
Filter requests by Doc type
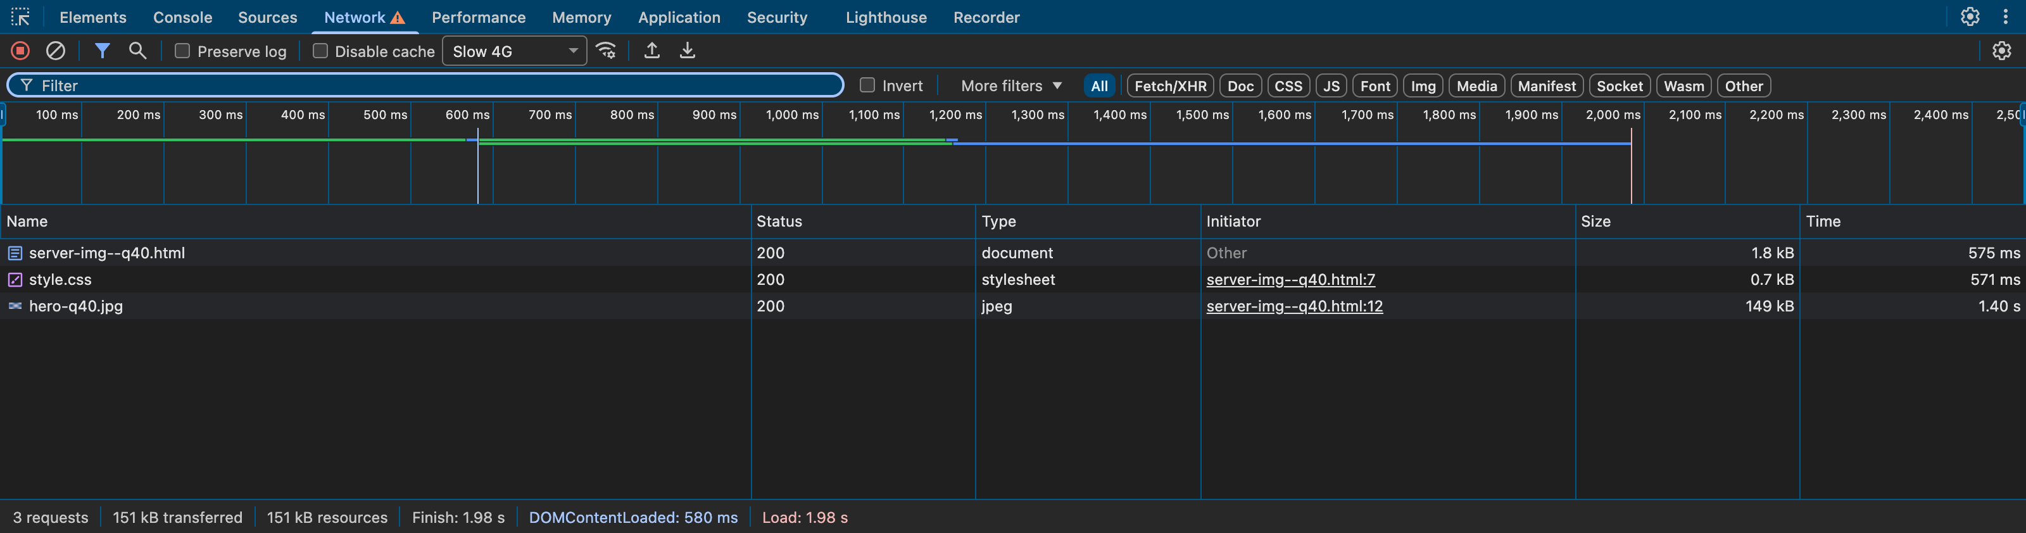1240,85
